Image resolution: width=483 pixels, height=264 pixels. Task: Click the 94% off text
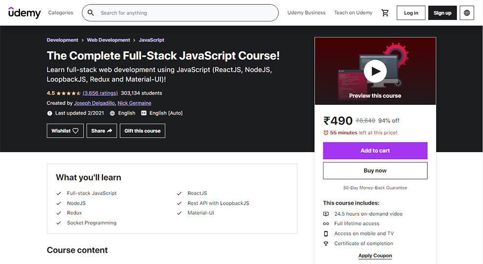388,121
